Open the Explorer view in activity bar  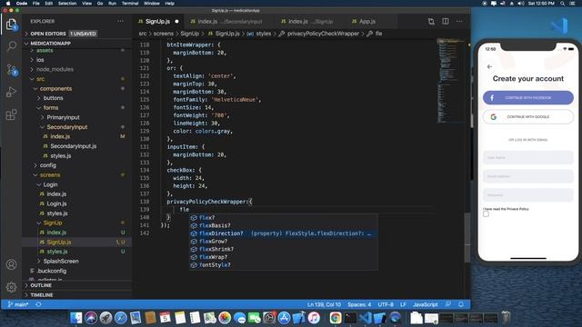pyautogui.click(x=12, y=25)
